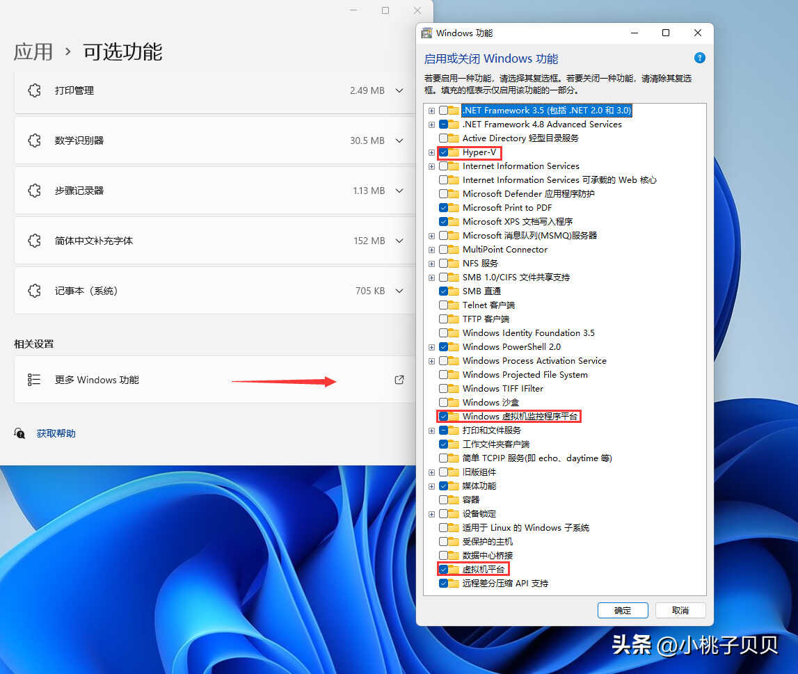Toggle the 虚拟机平台 checkbox
Viewport: 798px width, 674px height.
pos(443,569)
